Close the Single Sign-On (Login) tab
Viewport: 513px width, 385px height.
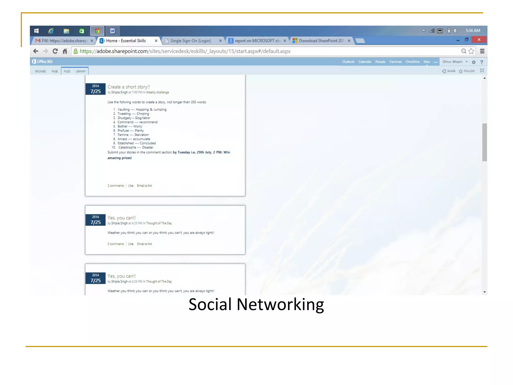tap(220, 41)
